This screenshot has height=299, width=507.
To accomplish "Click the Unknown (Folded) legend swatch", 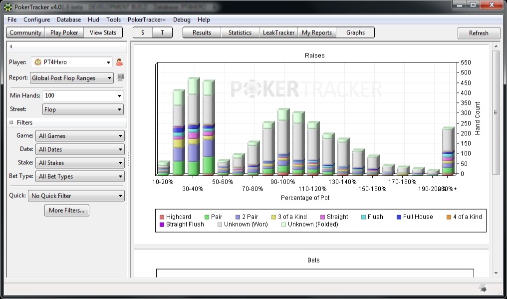I will coord(284,224).
